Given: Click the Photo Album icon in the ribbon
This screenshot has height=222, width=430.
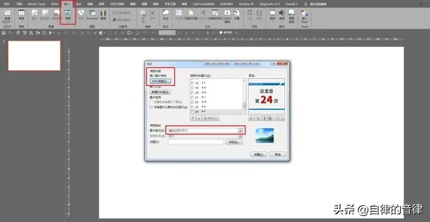Looking at the screenshot, I should (x=67, y=13).
